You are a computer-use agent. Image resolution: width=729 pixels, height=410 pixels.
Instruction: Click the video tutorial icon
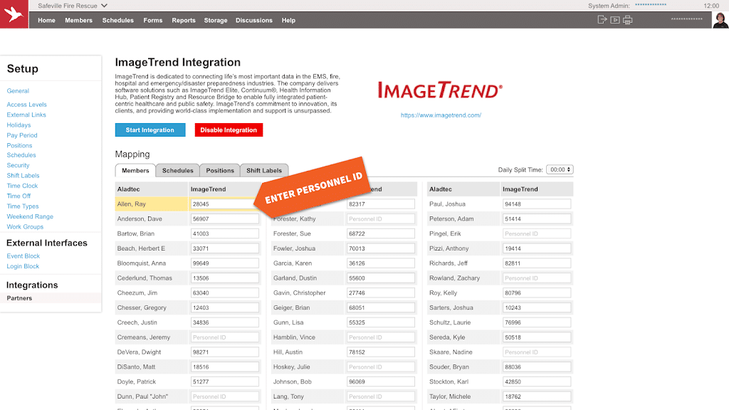614,20
